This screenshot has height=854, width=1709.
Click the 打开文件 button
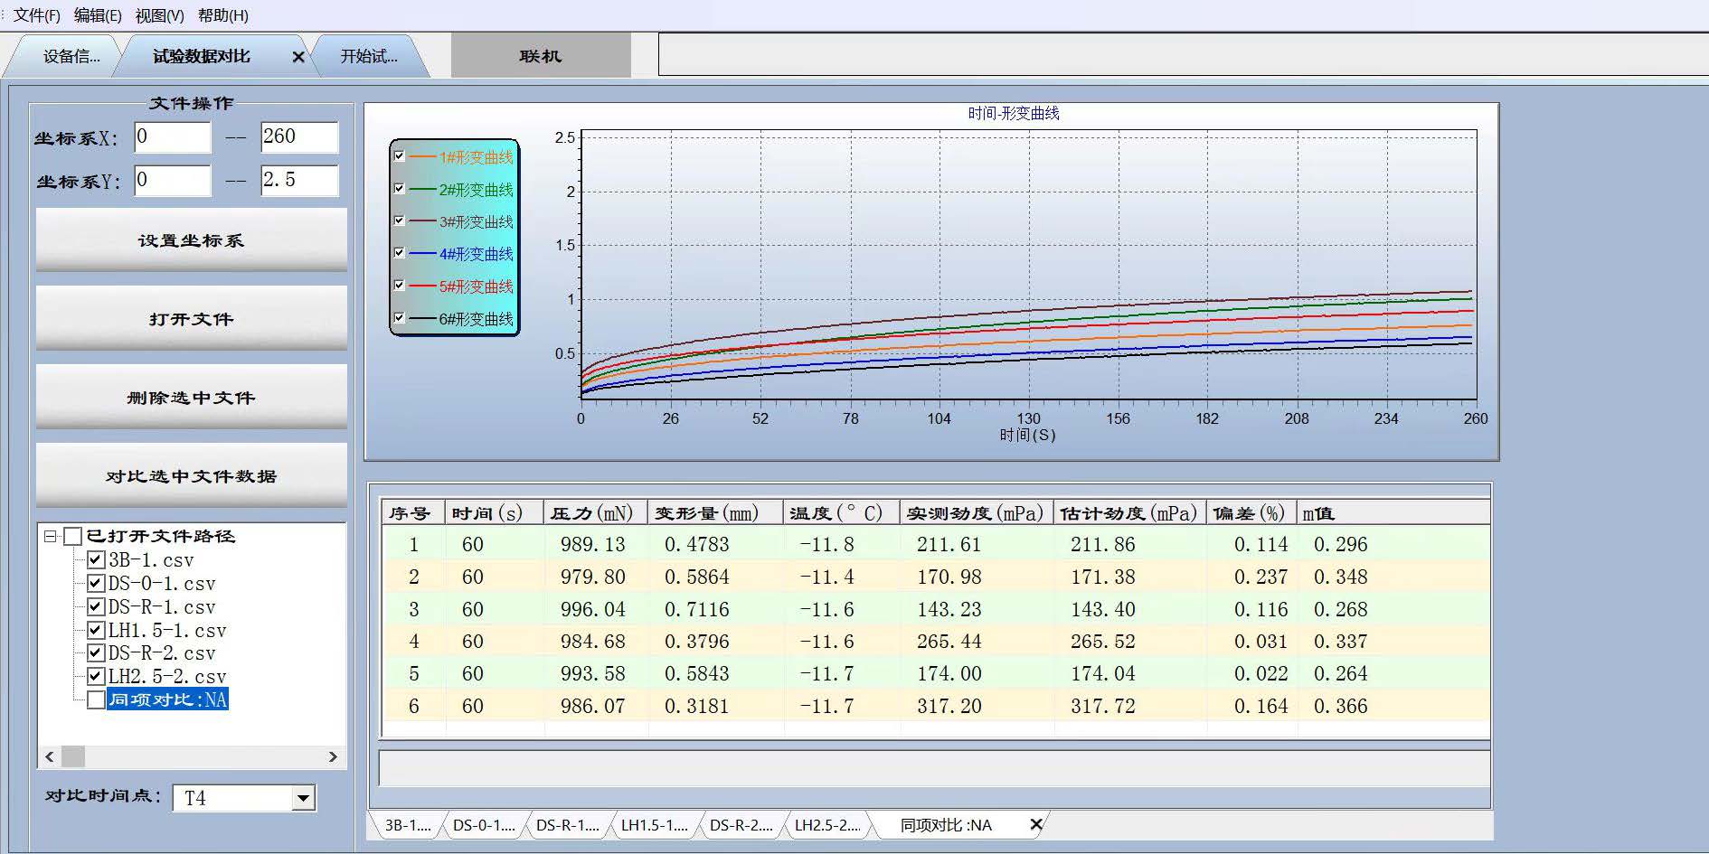point(191,319)
